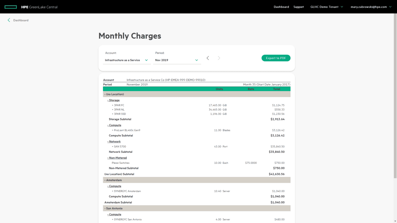Collapse the Compute group under Amsterdam

pos(114,186)
